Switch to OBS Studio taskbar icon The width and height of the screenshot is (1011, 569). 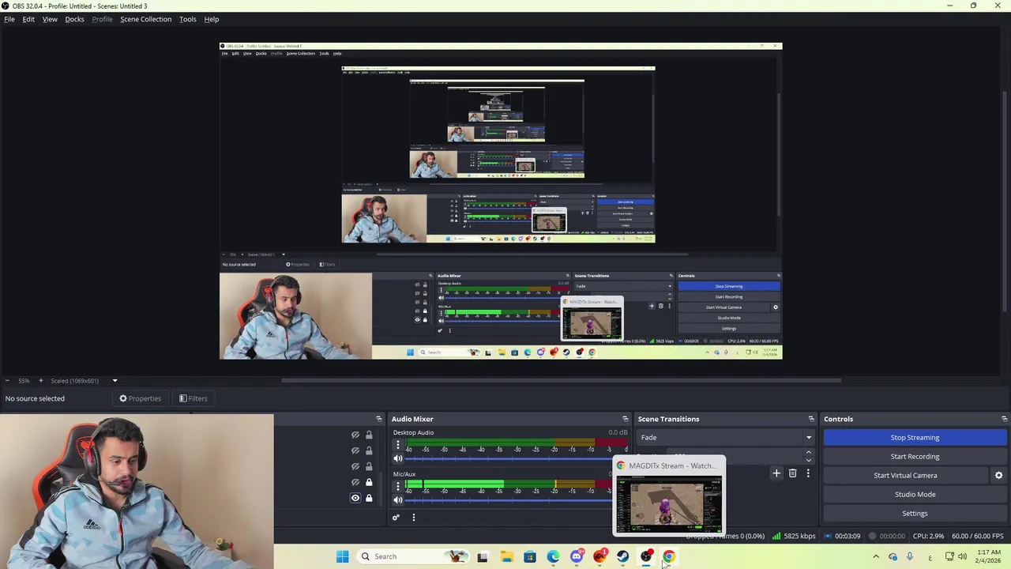tap(646, 556)
